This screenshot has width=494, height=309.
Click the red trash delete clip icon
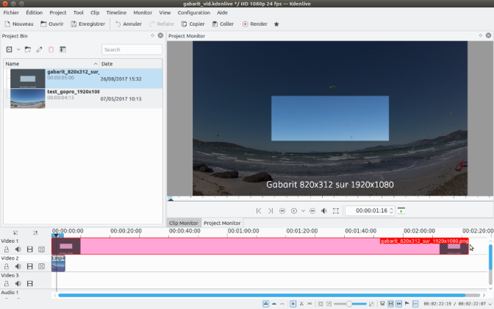tap(51, 49)
